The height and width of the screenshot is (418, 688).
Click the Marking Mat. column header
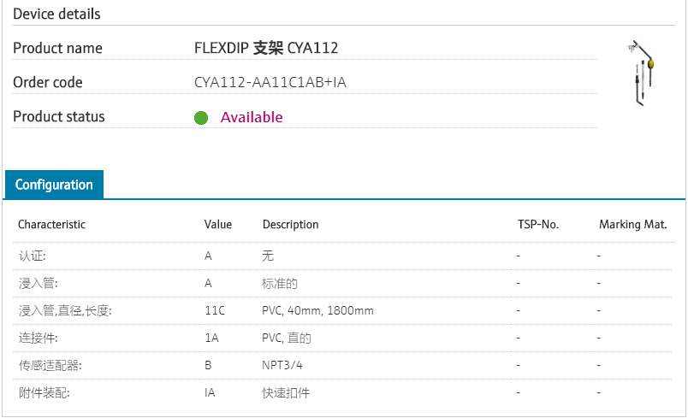(x=632, y=225)
